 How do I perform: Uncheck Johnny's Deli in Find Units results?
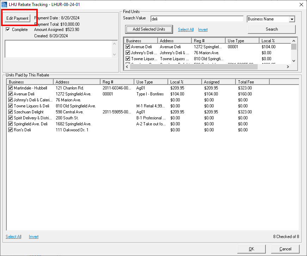[x=128, y=53]
